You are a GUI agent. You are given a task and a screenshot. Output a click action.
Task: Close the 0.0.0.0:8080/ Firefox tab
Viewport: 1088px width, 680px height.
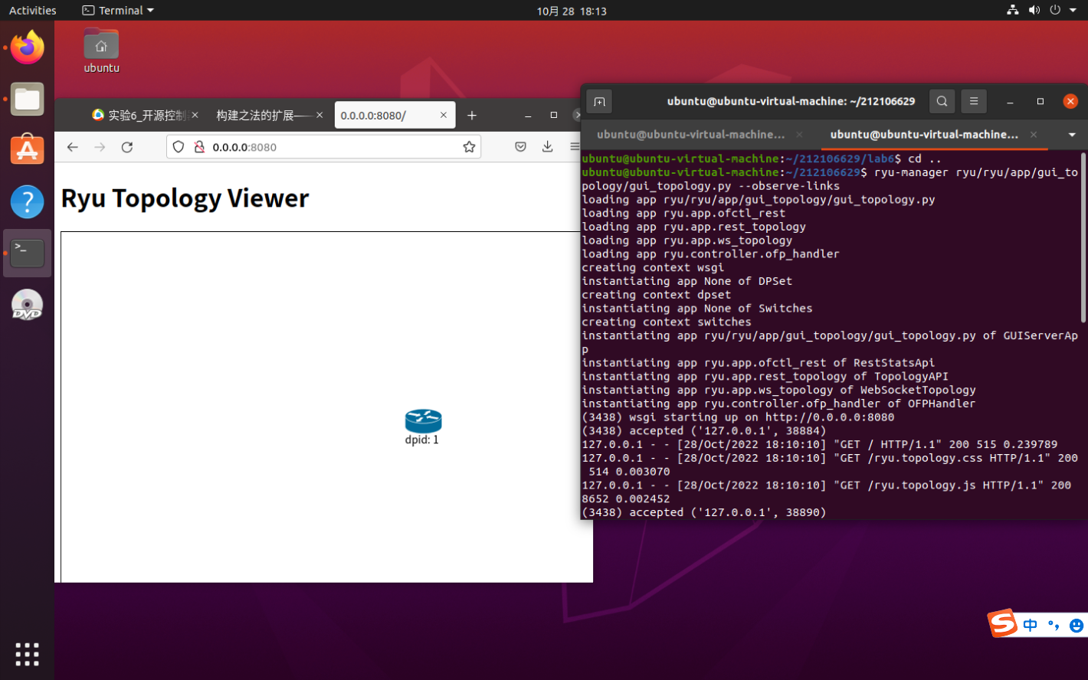[443, 115]
